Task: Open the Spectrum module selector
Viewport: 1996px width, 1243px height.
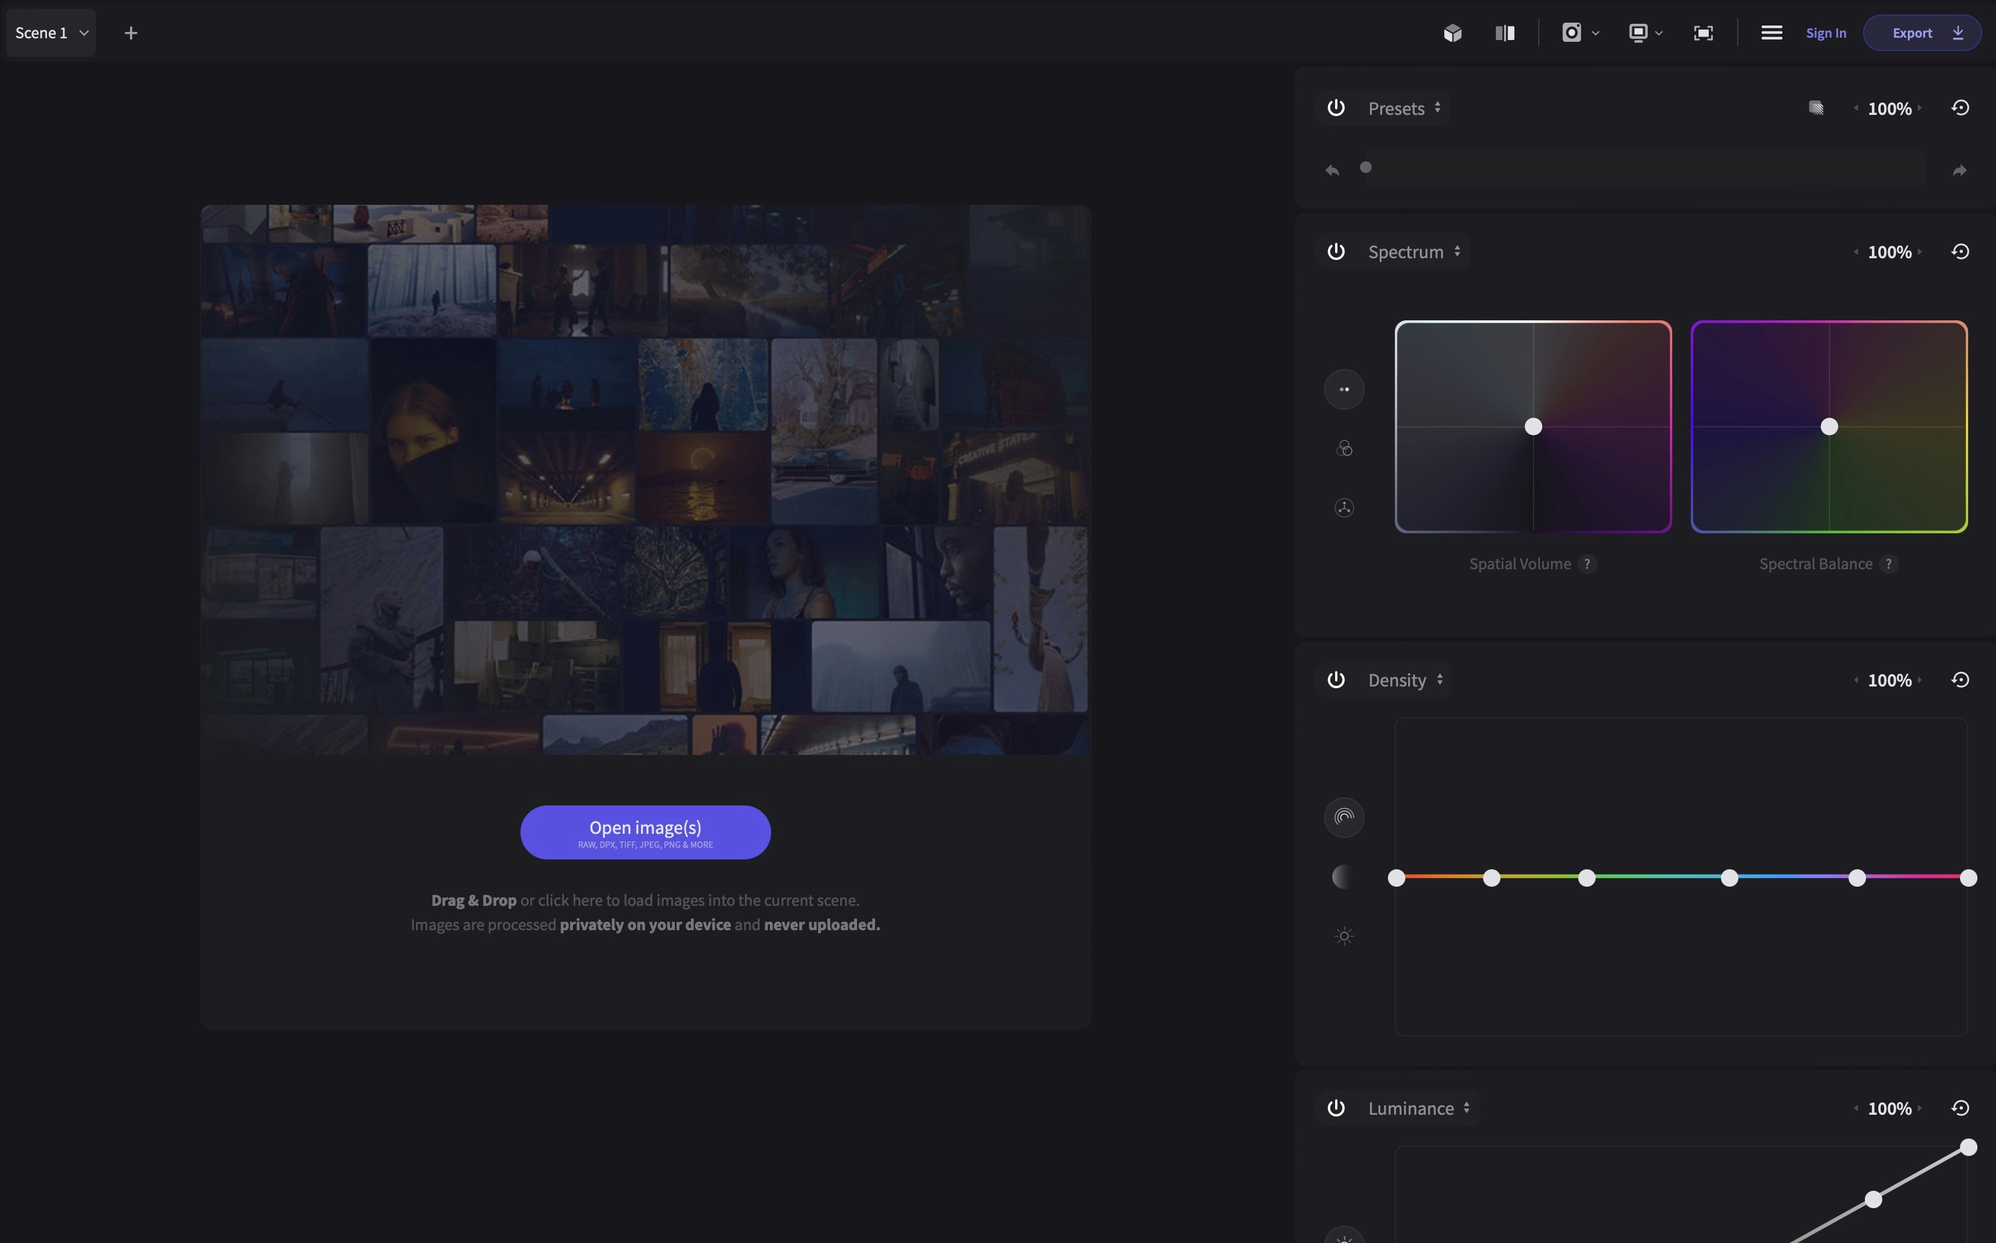Action: [x=1414, y=251]
